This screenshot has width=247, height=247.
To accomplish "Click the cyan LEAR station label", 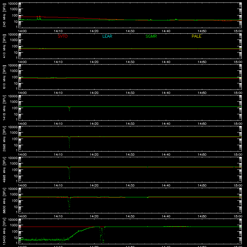I will tap(107, 36).
